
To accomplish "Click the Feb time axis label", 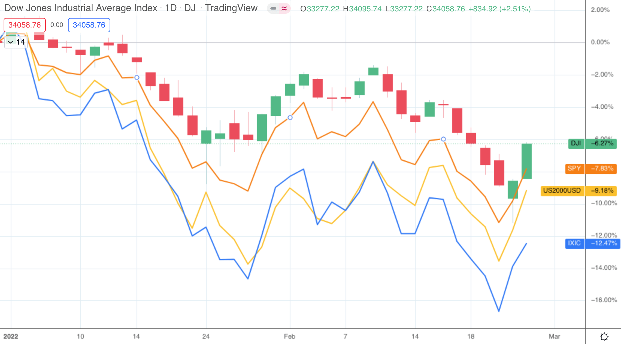I will (290, 336).
